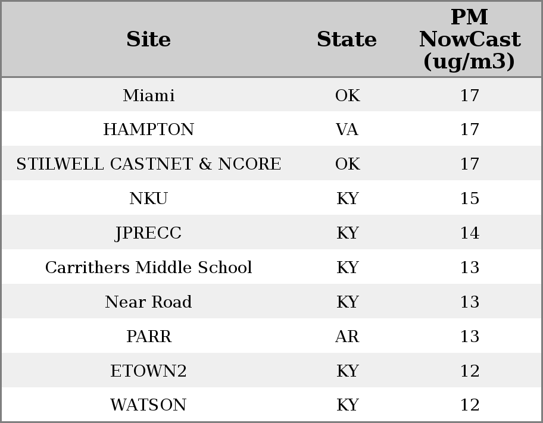Select the NKU site cell
This screenshot has width=543, height=423.
[149, 198]
